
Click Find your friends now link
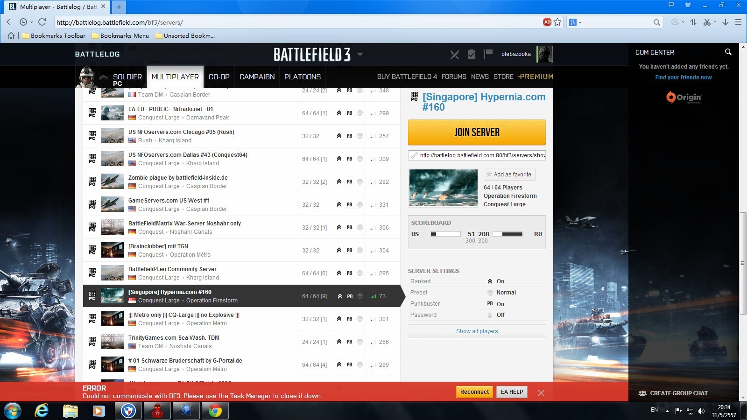[x=684, y=77]
